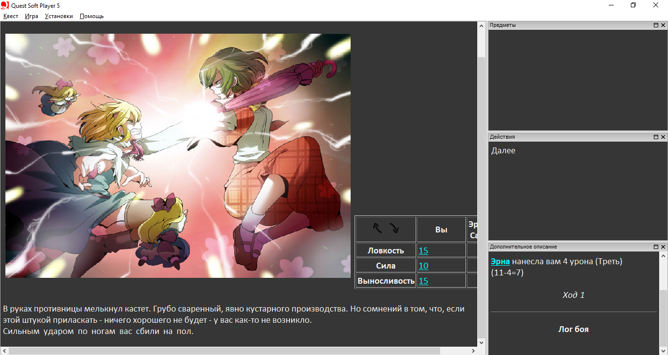The height and width of the screenshot is (355, 668).
Task: Close the Действия panel
Action: [x=663, y=137]
